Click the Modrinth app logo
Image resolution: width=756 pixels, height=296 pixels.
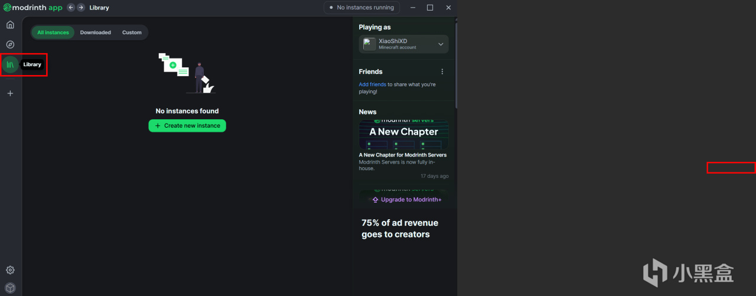32,8
